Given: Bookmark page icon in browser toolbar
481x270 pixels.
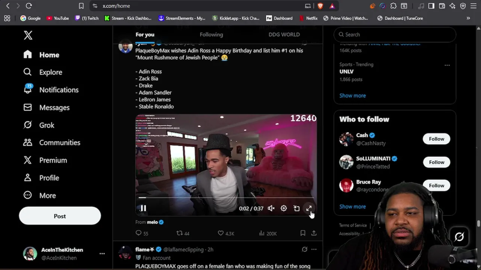Looking at the screenshot, I should [81, 6].
